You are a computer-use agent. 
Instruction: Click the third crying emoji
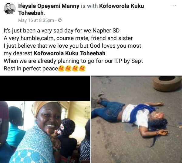pos(75,69)
